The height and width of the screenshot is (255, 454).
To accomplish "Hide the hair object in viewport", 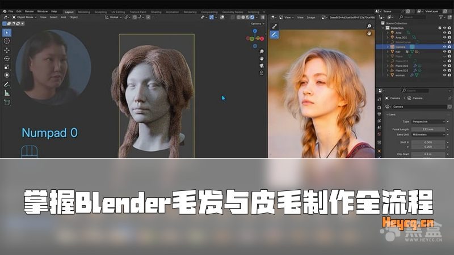I will pos(444,52).
